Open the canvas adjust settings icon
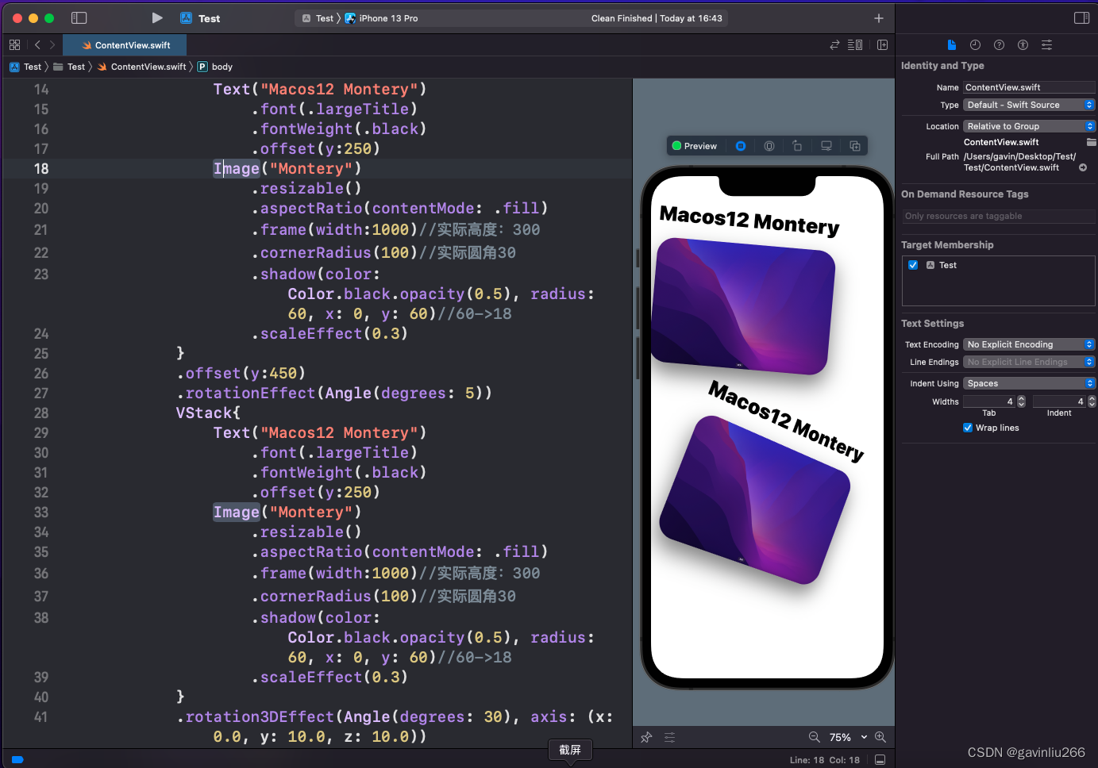1098x768 pixels. coord(670,737)
